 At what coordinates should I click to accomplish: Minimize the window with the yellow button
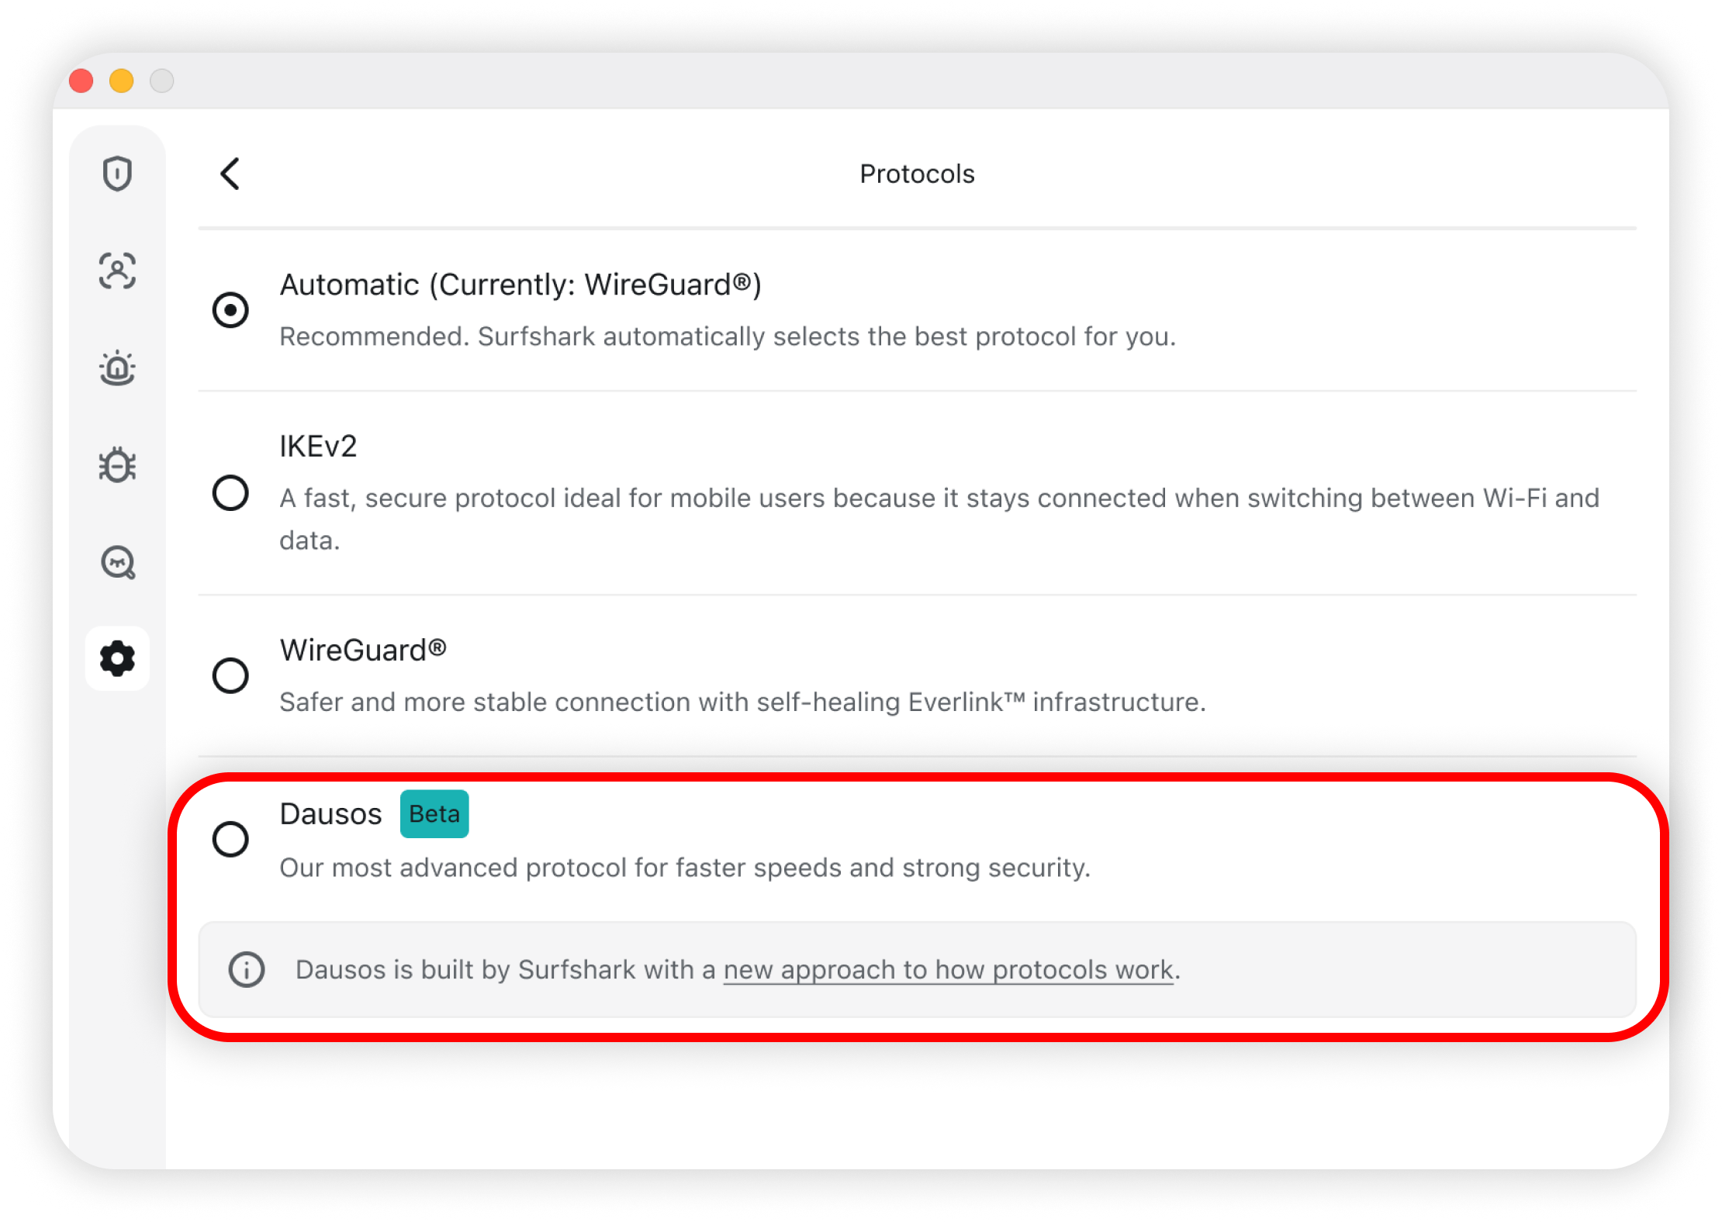click(x=122, y=81)
